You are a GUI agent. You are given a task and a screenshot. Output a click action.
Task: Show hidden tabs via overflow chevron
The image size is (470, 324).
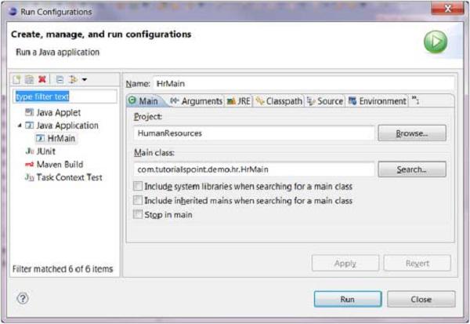tap(415, 100)
